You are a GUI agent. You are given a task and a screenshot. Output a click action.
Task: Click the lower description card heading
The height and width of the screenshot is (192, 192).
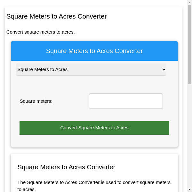[x=66, y=167]
